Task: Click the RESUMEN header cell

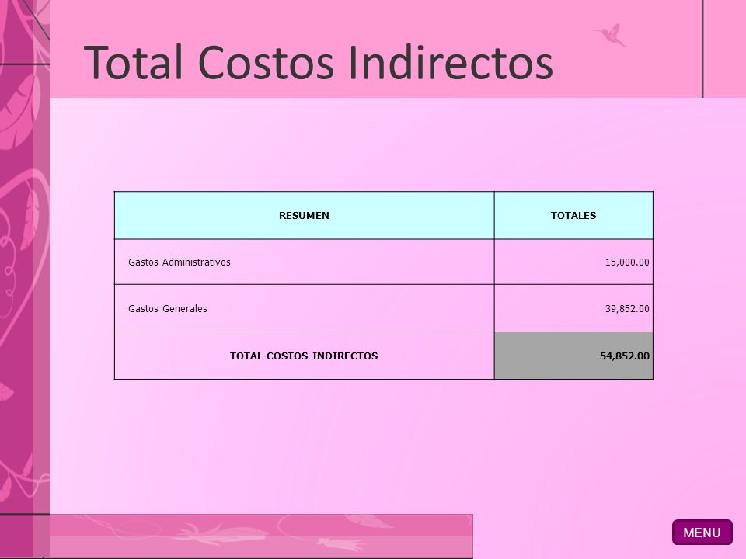Action: click(x=304, y=215)
